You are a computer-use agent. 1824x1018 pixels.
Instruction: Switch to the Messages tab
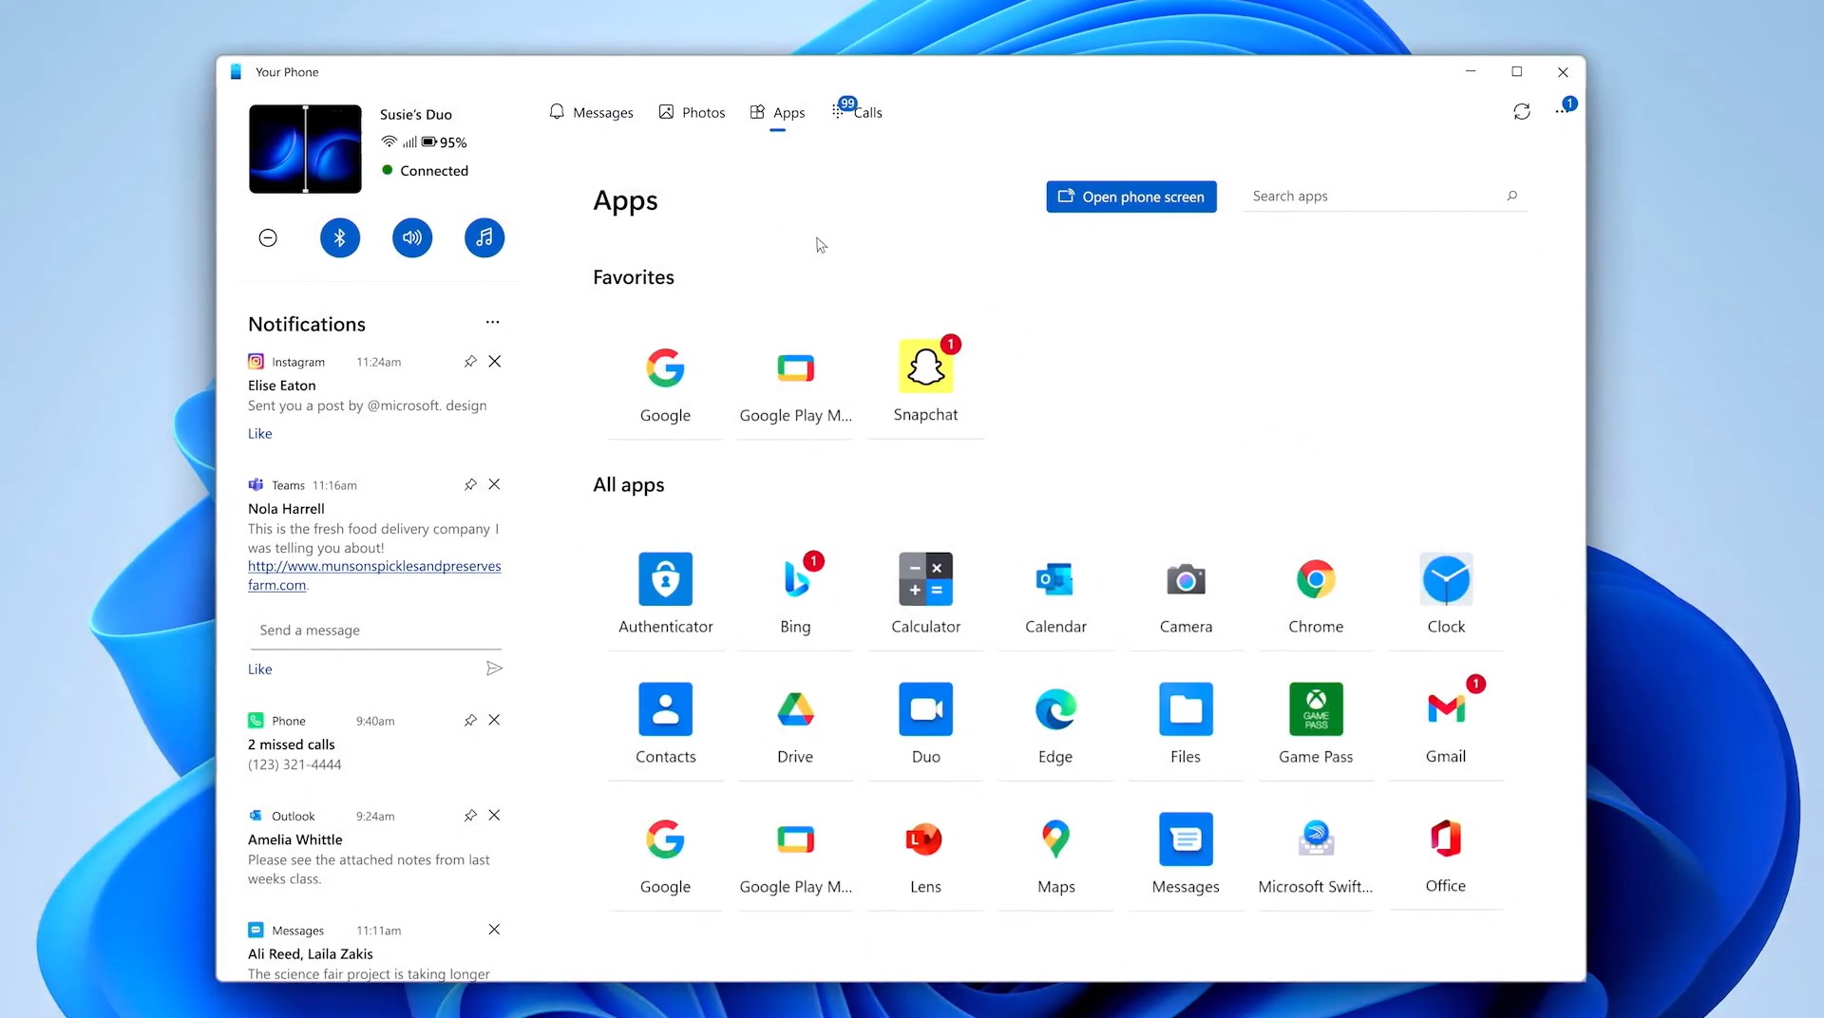[591, 112]
